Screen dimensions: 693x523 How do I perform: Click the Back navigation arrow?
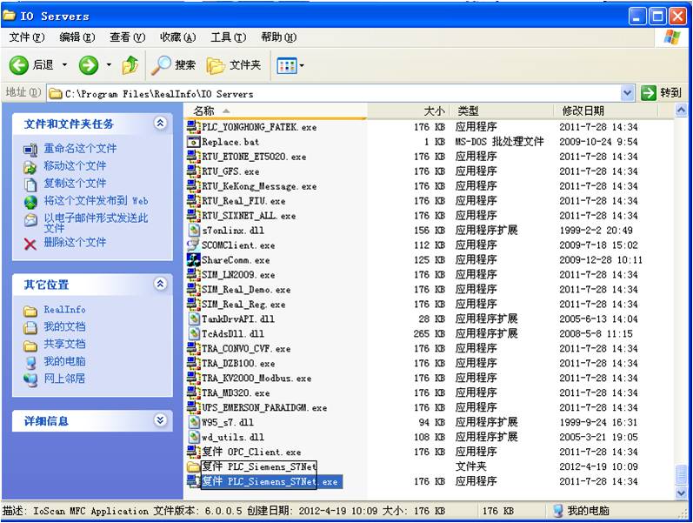20,65
